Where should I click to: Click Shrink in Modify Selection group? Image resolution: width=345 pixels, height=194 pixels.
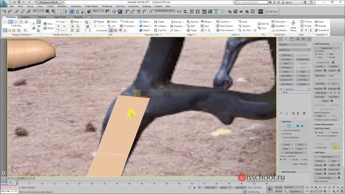point(49,28)
